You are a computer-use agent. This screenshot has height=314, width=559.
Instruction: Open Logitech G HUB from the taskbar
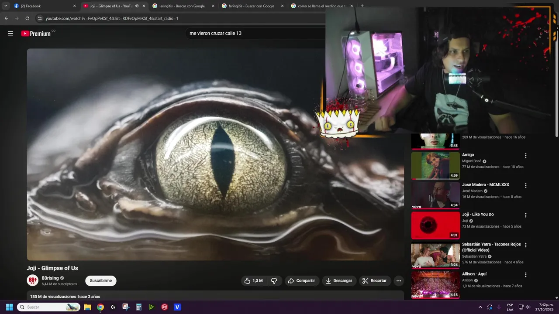113,307
